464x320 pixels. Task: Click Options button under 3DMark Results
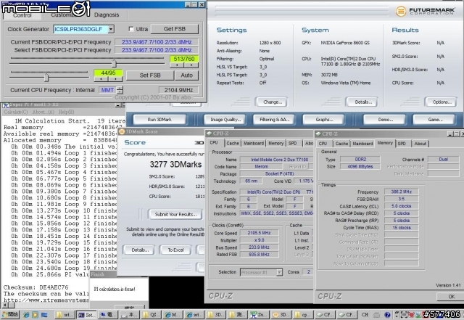(x=442, y=102)
